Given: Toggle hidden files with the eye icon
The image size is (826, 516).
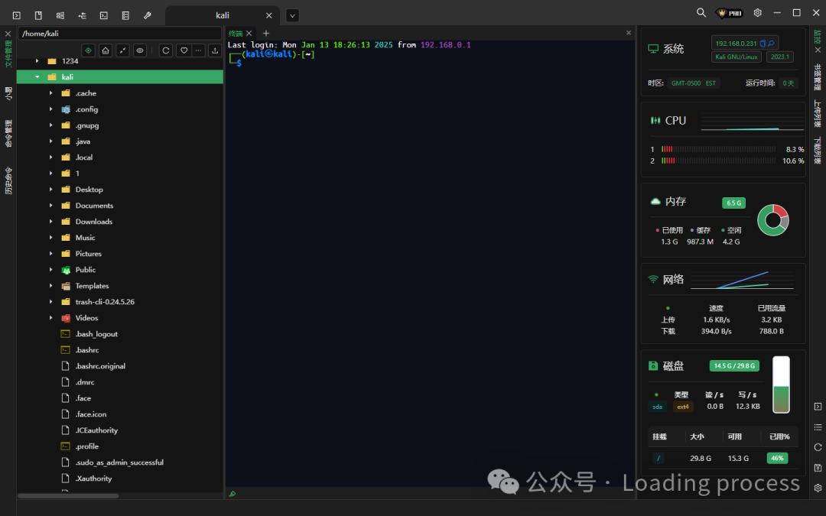Looking at the screenshot, I should 140,50.
